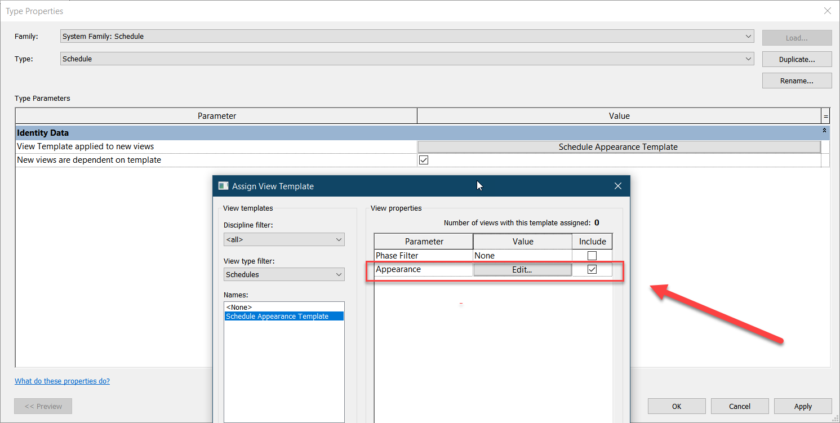Include the Phase Filter property
Image resolution: width=840 pixels, height=423 pixels.
pos(592,255)
